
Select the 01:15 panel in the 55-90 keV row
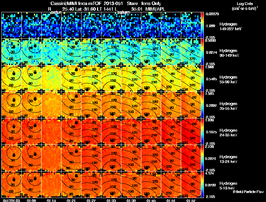[x=52, y=79]
